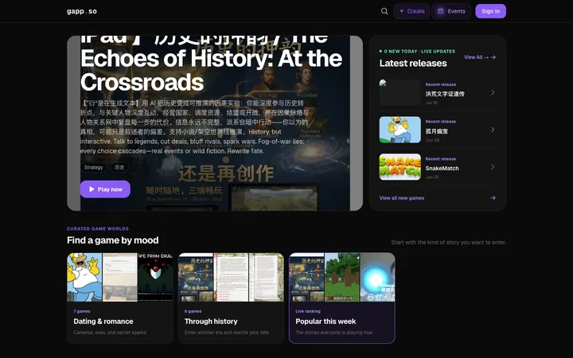Open the 洪荒文字证道传 release entry
Image resolution: width=573 pixels, height=358 pixels.
point(438,93)
